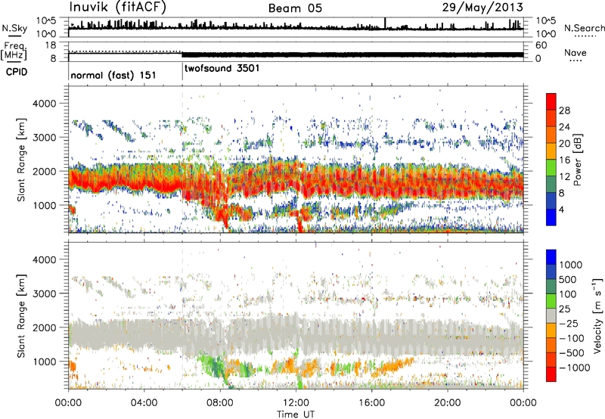Screen dimensions: 605x419
Task: Click the 'Nave' legend label
Action: (x=576, y=52)
